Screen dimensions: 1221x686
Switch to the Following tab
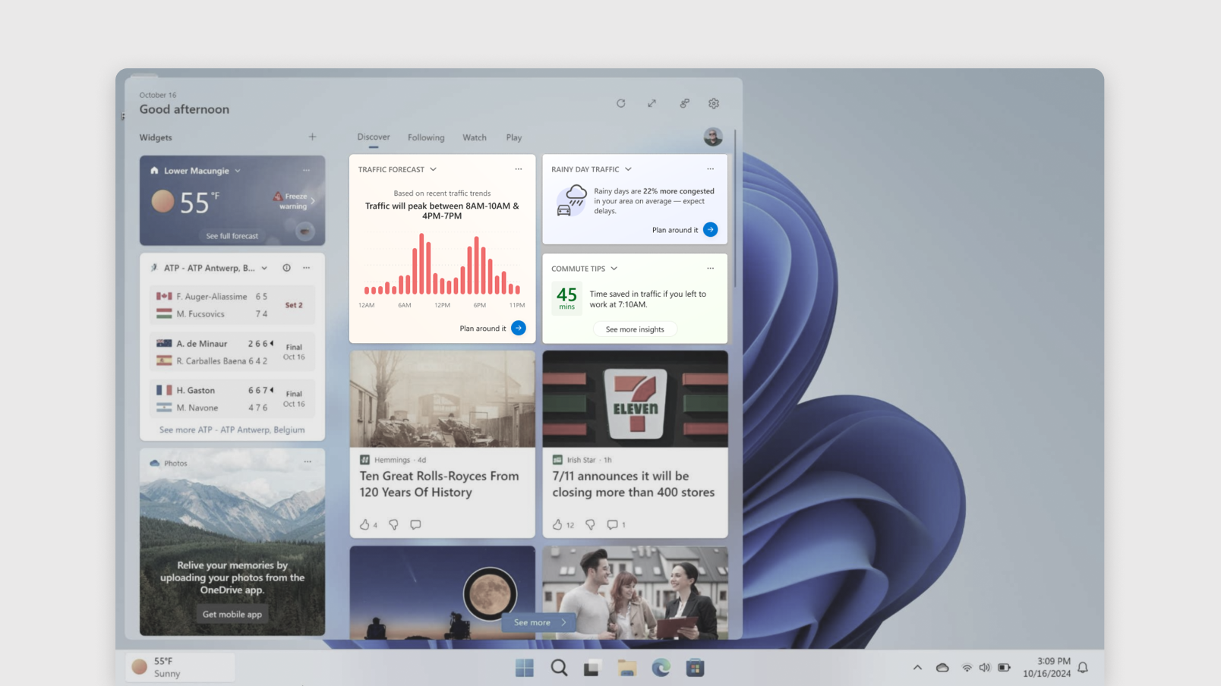426,137
